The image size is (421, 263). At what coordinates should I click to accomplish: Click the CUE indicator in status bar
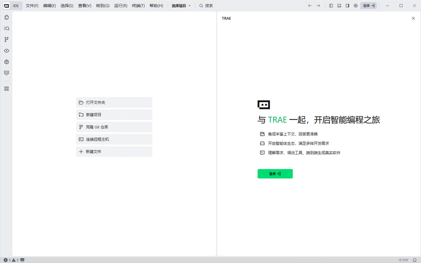coord(403,260)
